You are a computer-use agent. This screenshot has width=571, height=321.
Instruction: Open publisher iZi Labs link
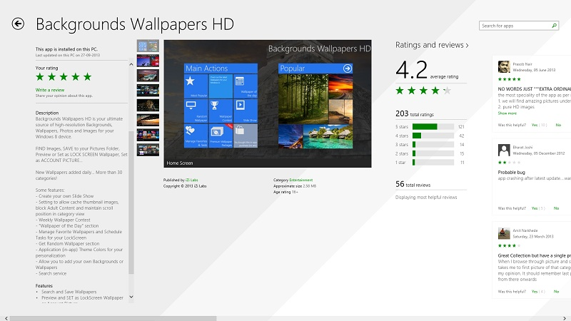click(x=191, y=180)
